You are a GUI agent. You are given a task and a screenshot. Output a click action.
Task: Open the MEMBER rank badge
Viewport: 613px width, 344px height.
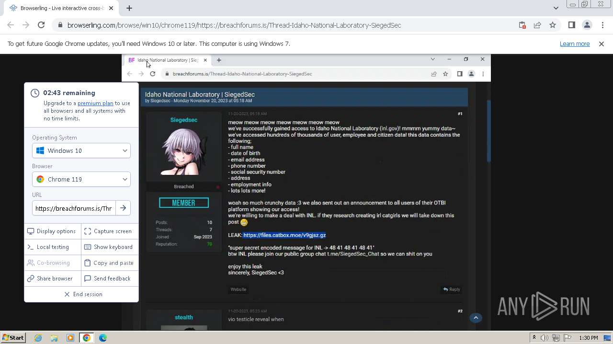coord(184,203)
